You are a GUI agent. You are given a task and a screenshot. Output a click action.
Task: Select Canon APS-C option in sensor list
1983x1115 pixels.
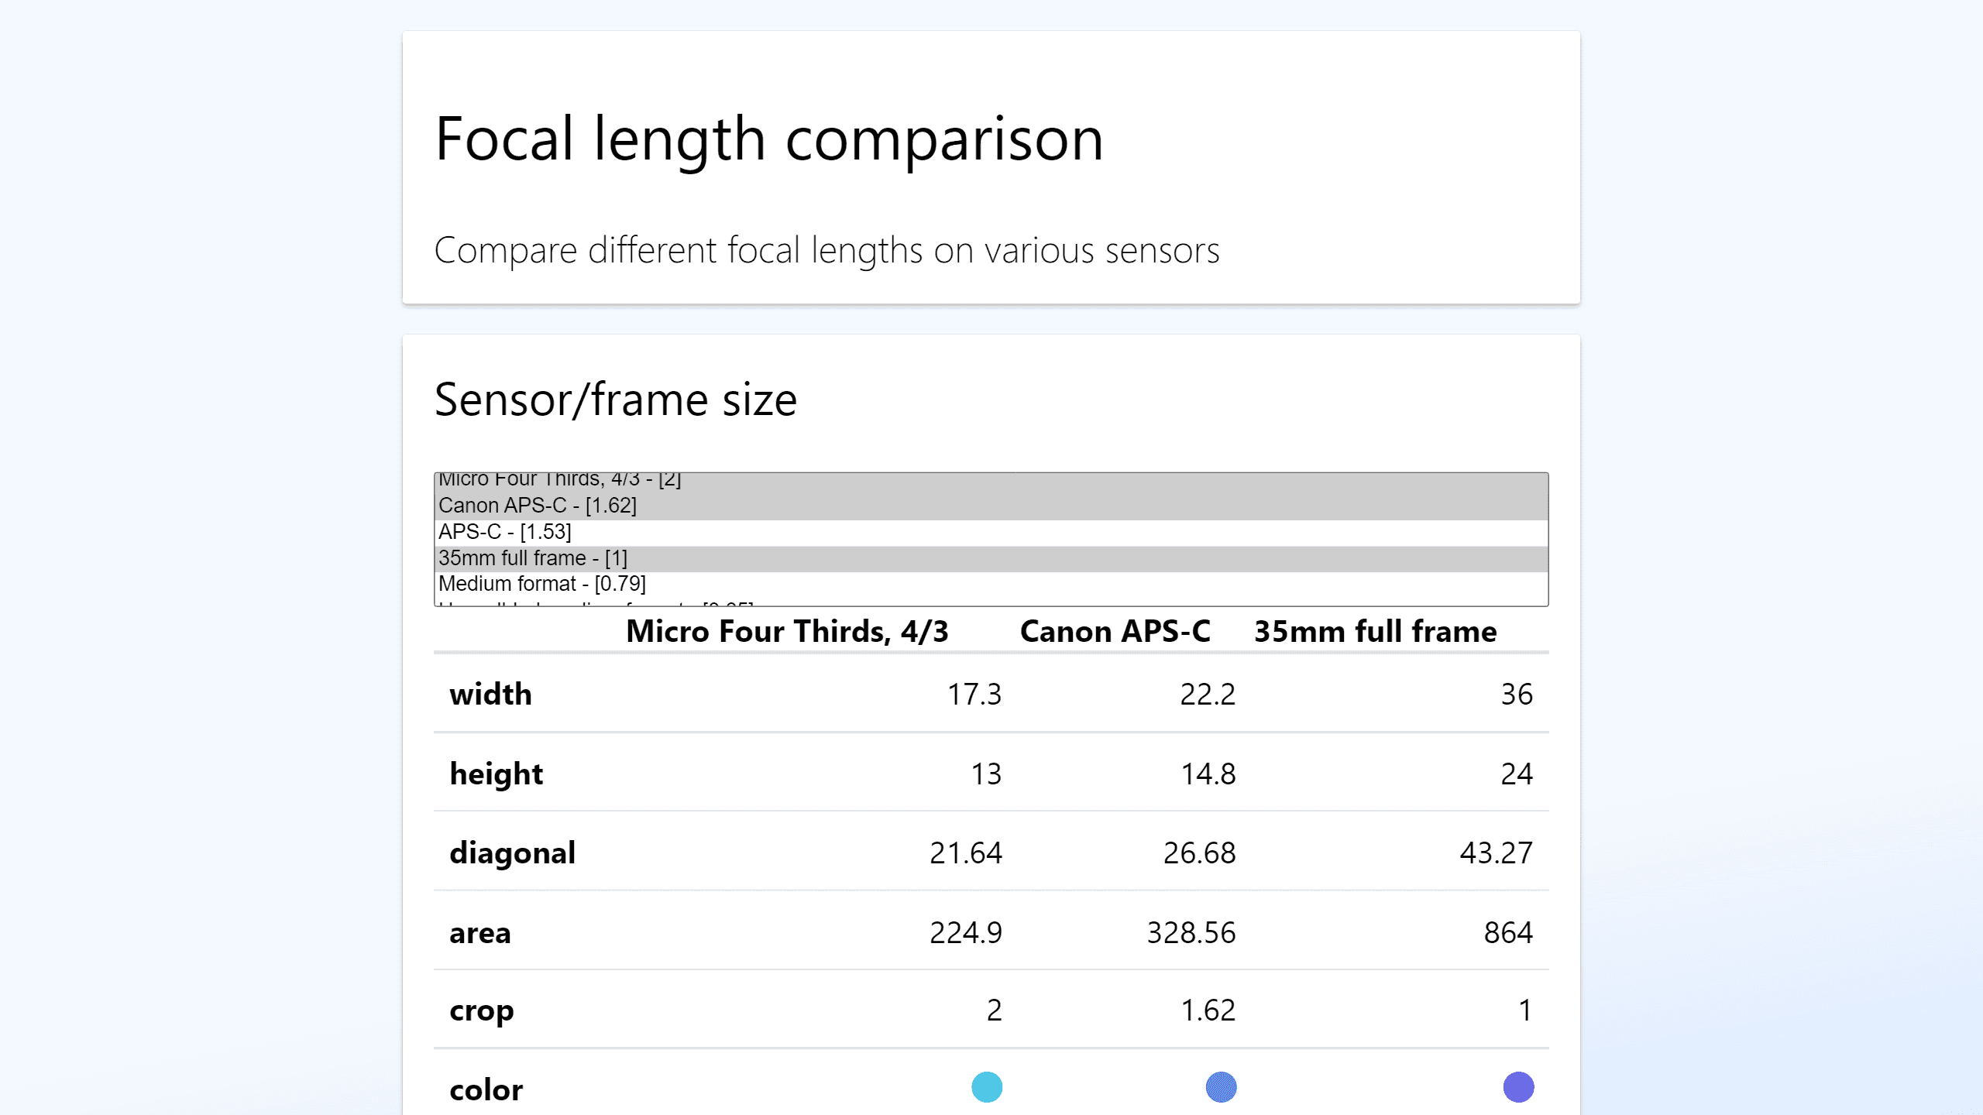pyautogui.click(x=538, y=506)
